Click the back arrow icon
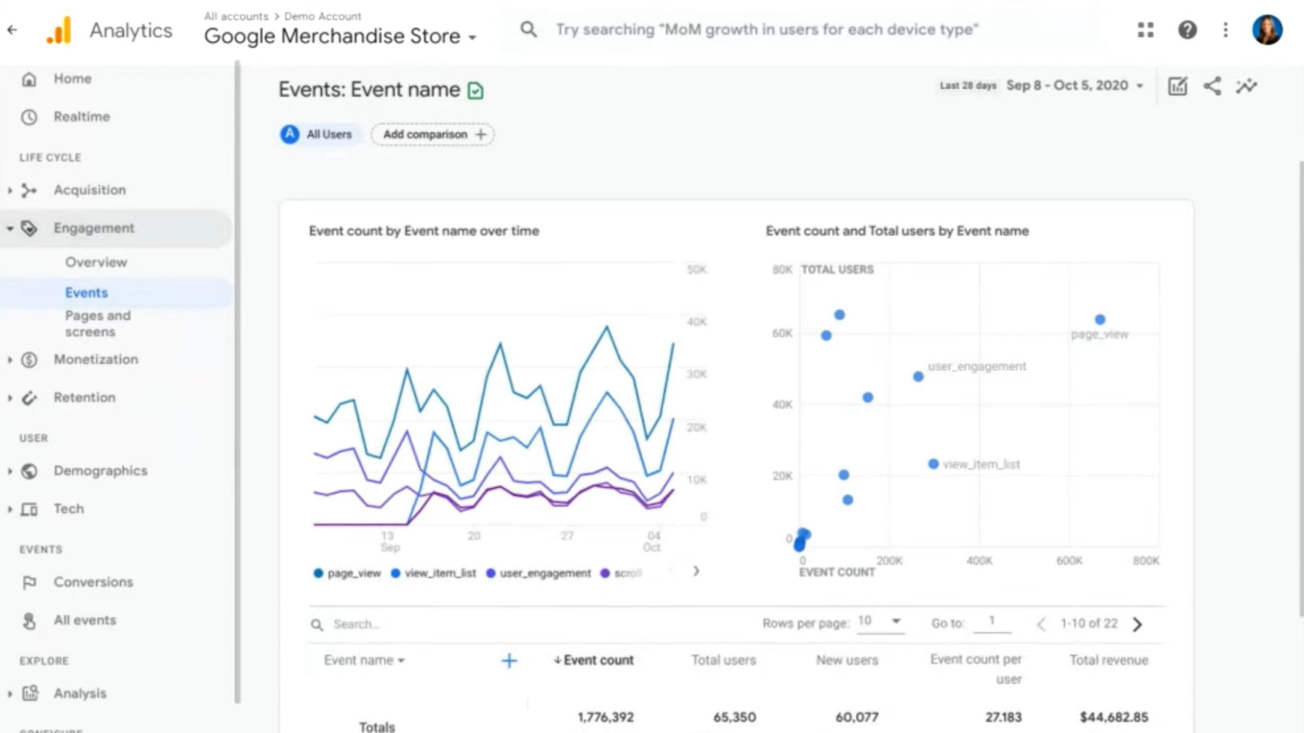This screenshot has width=1304, height=733. (12, 30)
